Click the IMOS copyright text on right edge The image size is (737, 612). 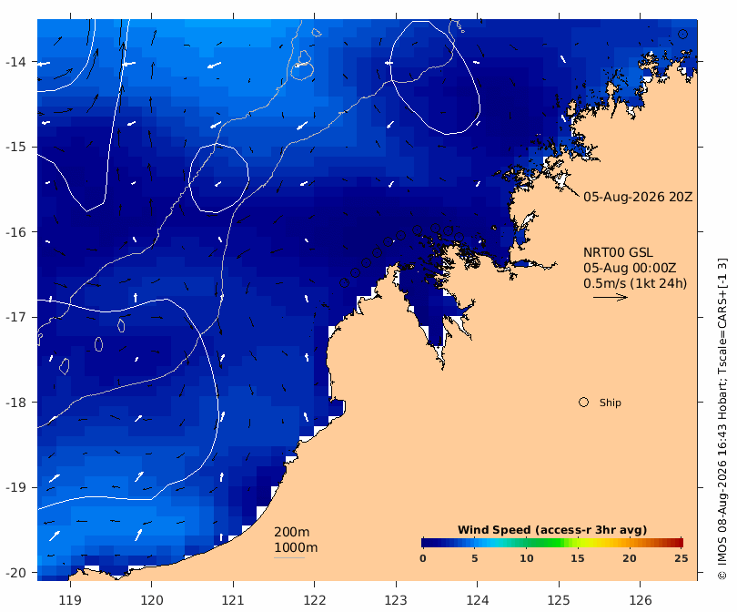[x=722, y=419]
